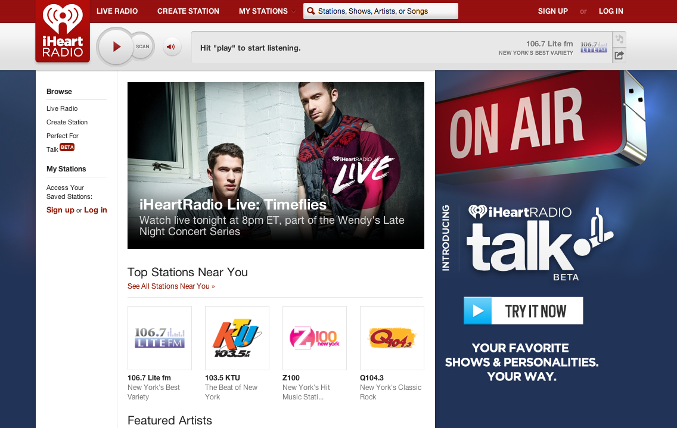Select the 106.7 Lite FM station logo

[x=160, y=338]
